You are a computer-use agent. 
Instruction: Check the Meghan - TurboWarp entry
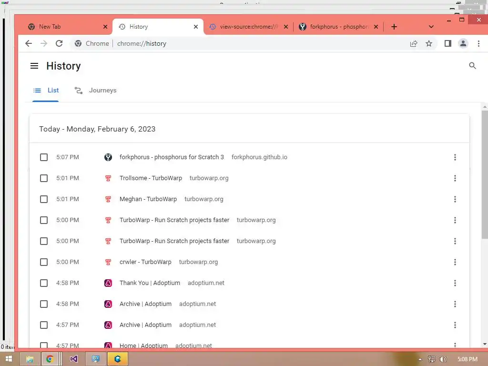(44, 199)
